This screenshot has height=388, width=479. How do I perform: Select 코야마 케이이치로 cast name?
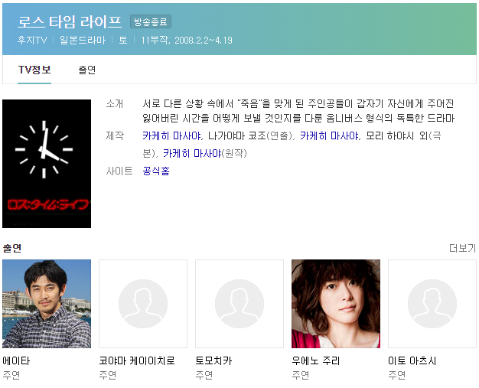137,360
